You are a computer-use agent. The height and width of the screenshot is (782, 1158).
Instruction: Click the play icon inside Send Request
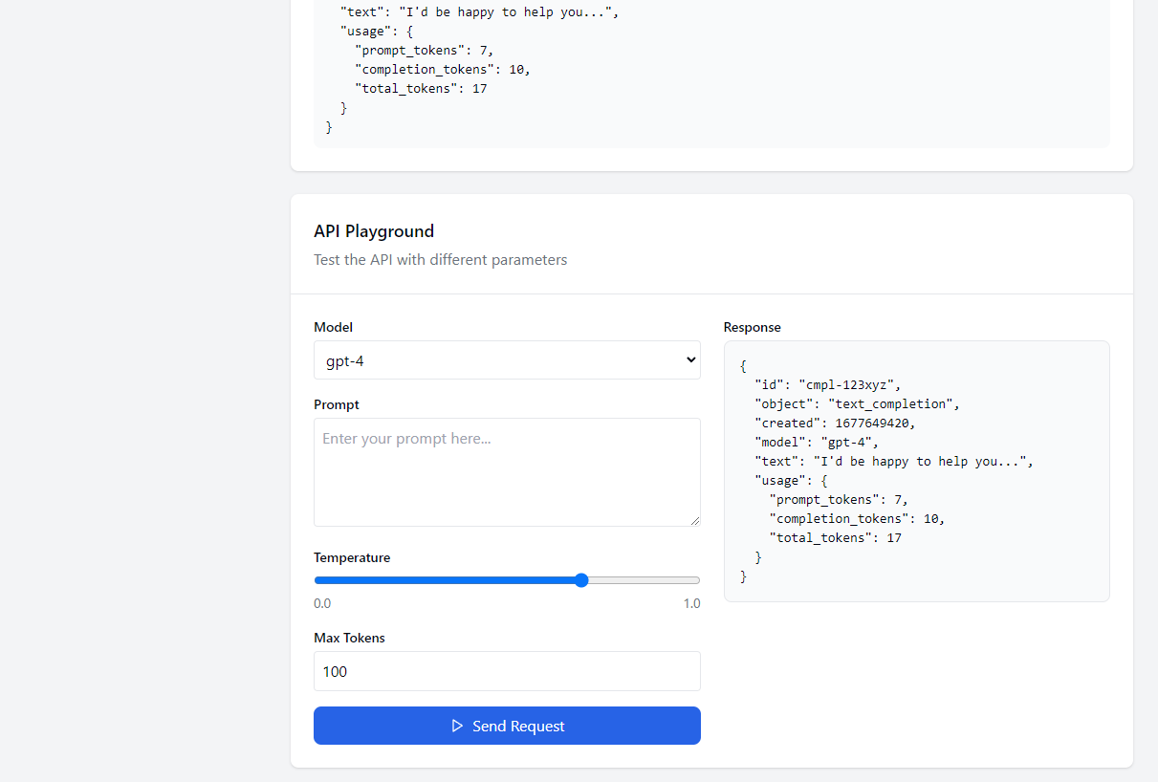[457, 727]
